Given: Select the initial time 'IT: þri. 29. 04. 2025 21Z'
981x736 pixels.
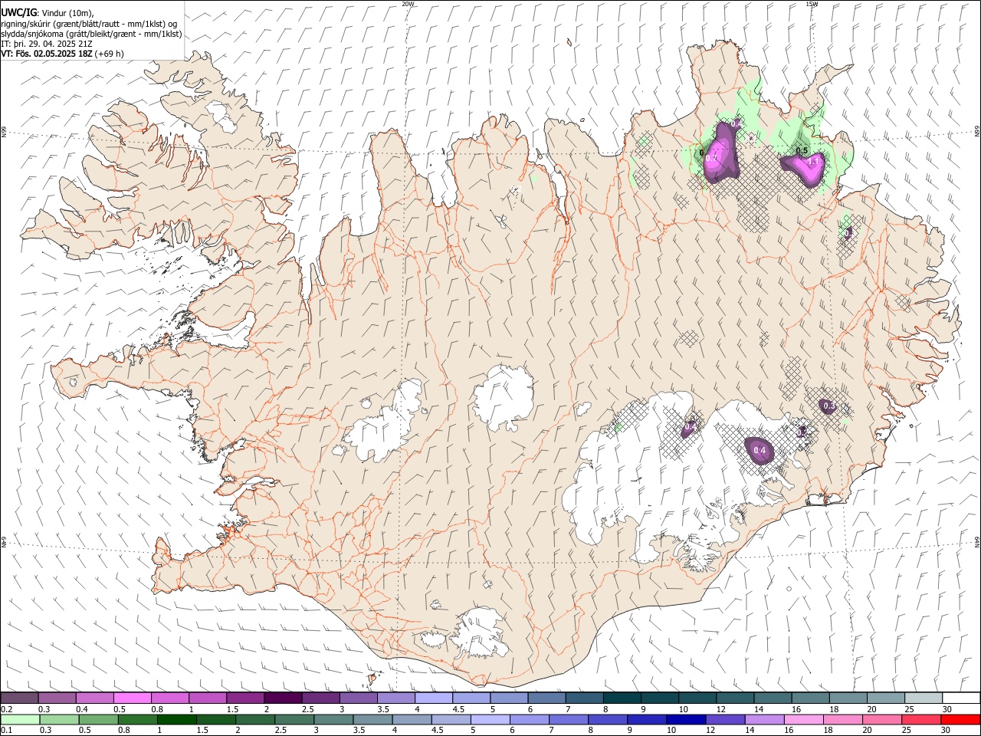Looking at the screenshot, I should (x=47, y=44).
